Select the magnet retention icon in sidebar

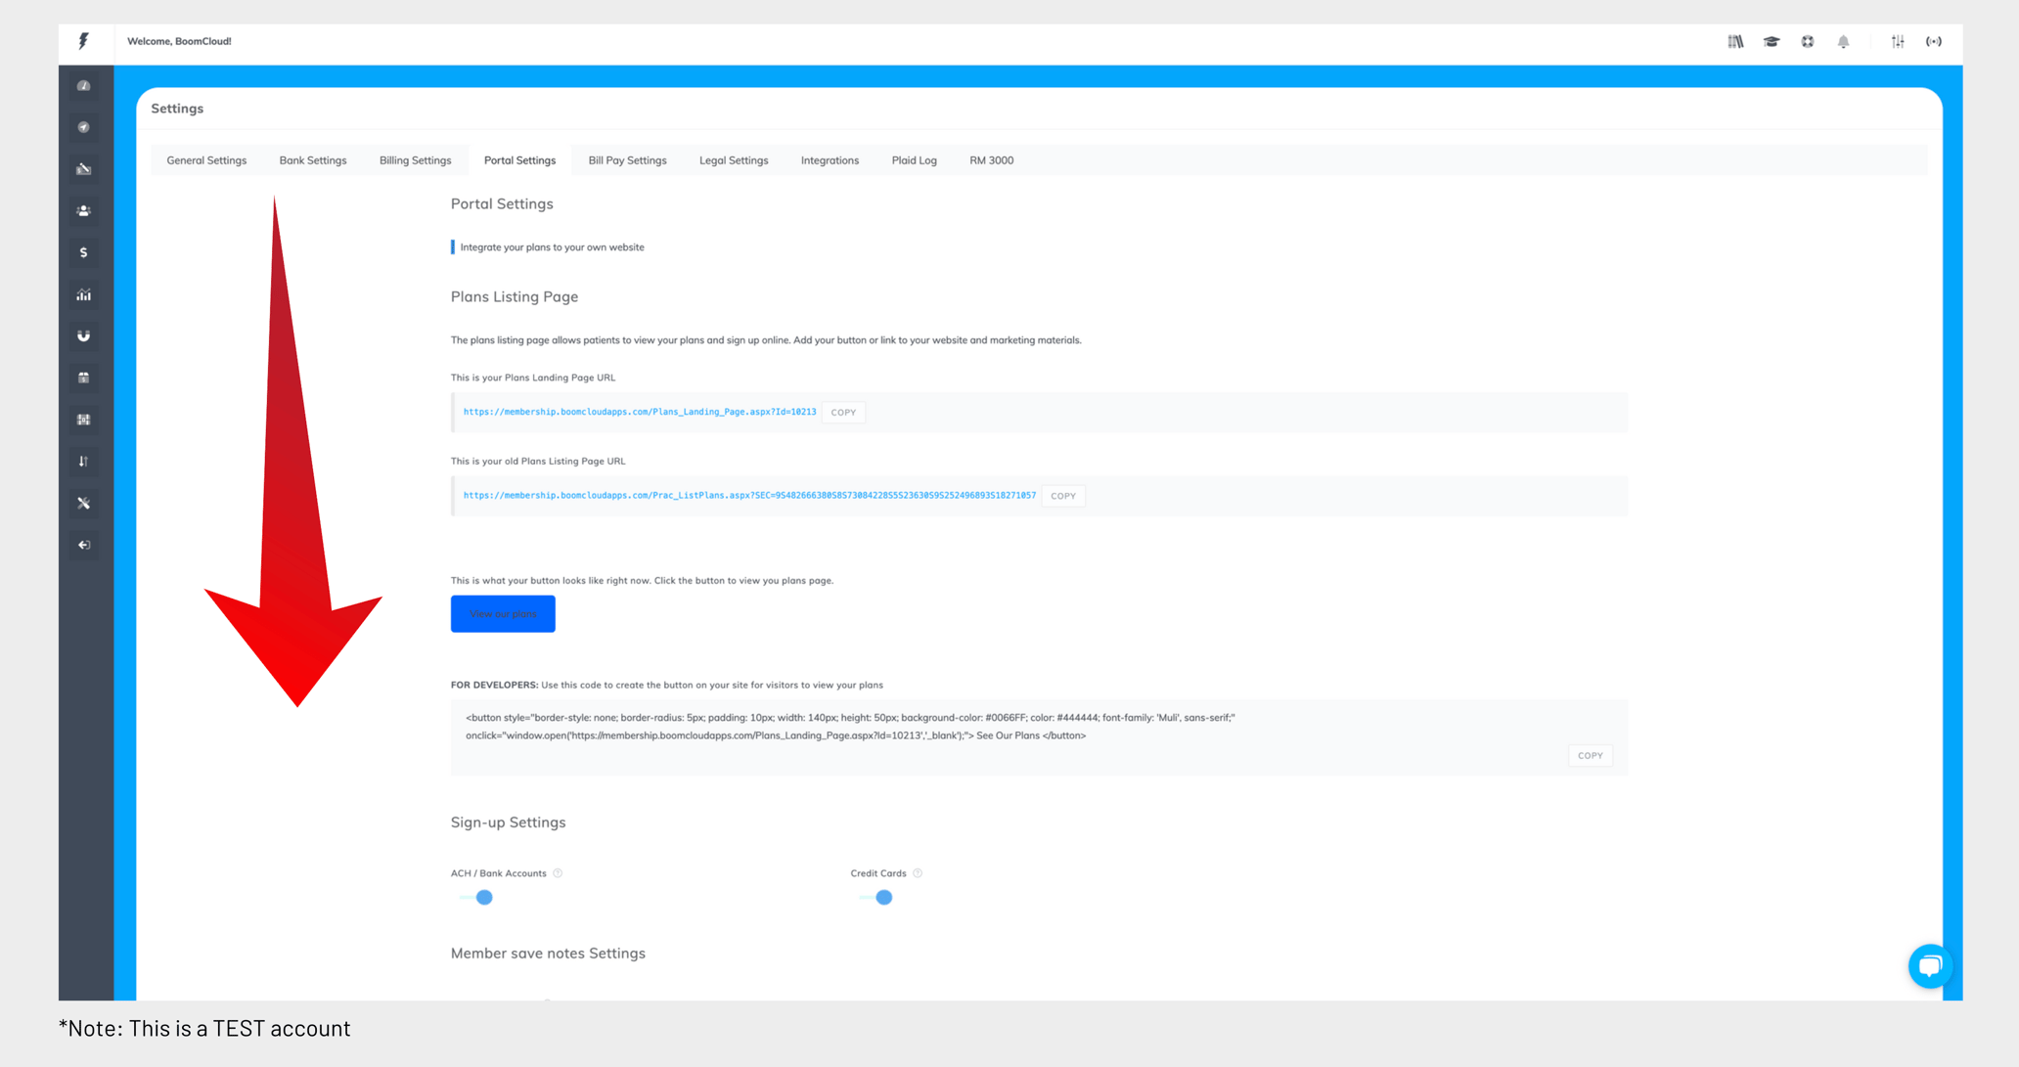coord(83,335)
